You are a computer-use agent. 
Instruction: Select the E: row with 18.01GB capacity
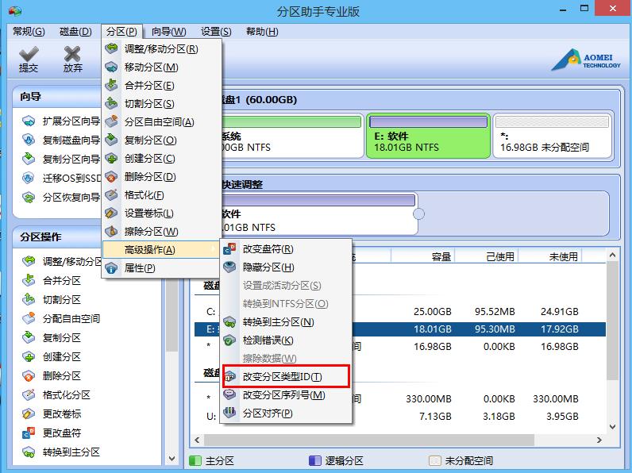(400, 329)
